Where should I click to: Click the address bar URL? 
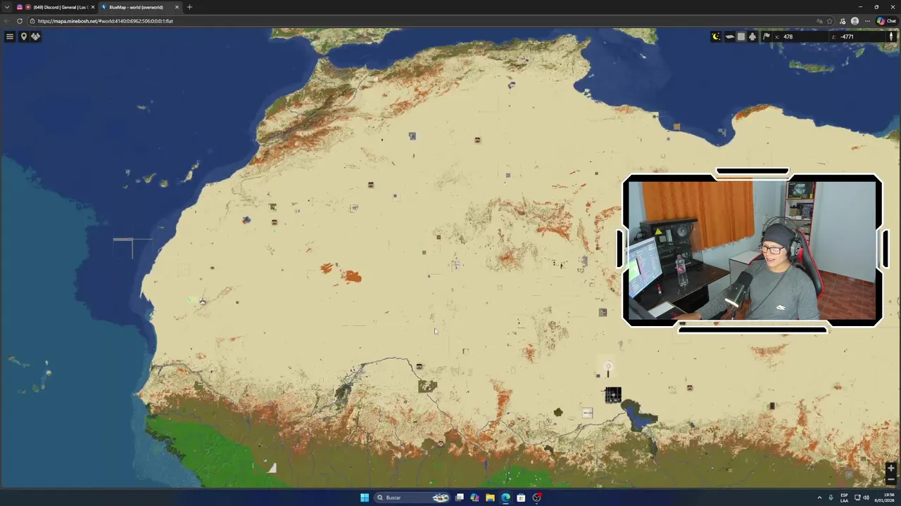coord(106,21)
